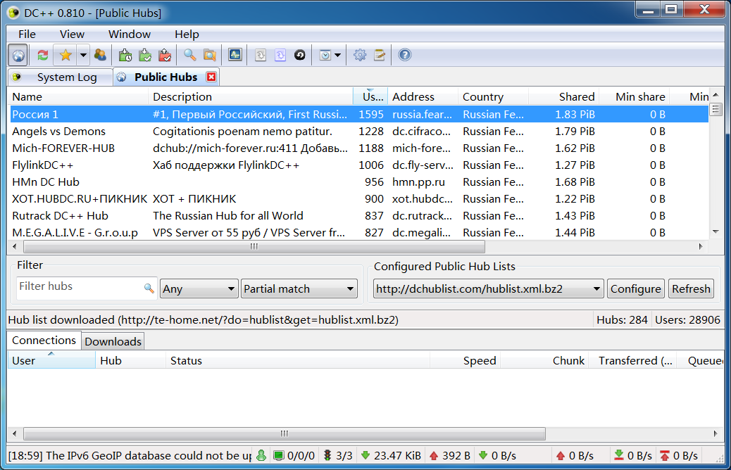
Task: Open the Favorite Users window icon
Action: tap(100, 55)
